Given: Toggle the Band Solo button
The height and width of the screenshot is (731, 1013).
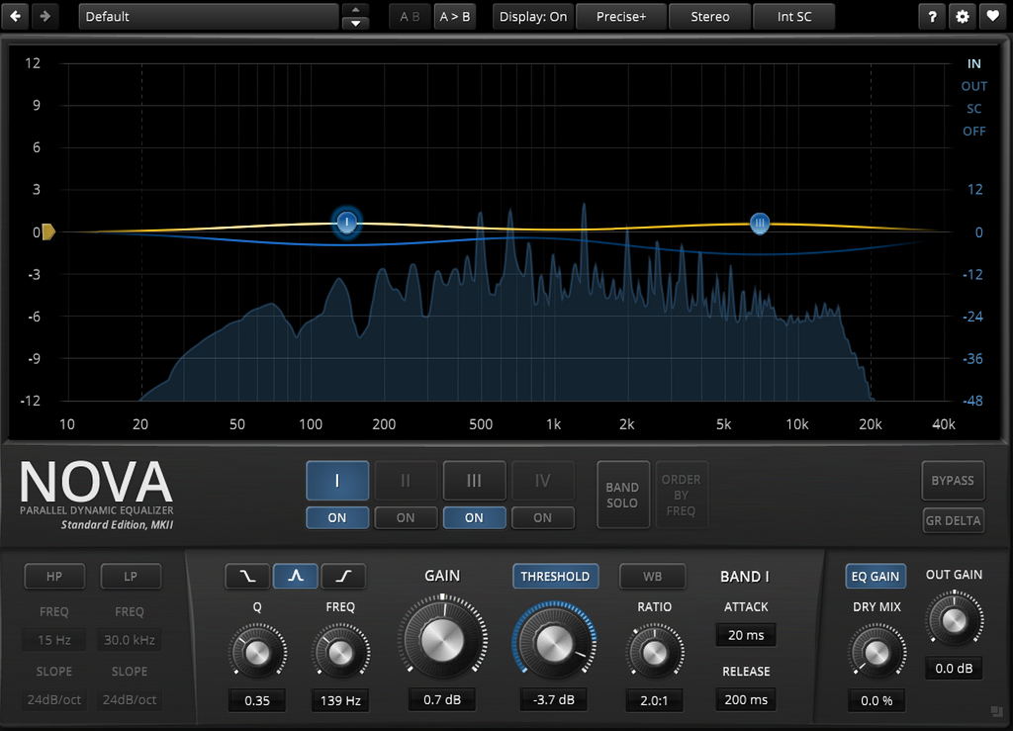Looking at the screenshot, I should click(623, 495).
